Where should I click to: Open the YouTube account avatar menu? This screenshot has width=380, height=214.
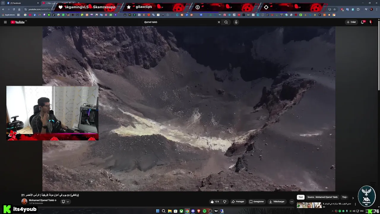coord(371,22)
